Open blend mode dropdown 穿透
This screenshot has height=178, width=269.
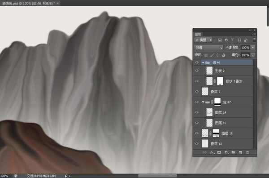click(x=209, y=48)
